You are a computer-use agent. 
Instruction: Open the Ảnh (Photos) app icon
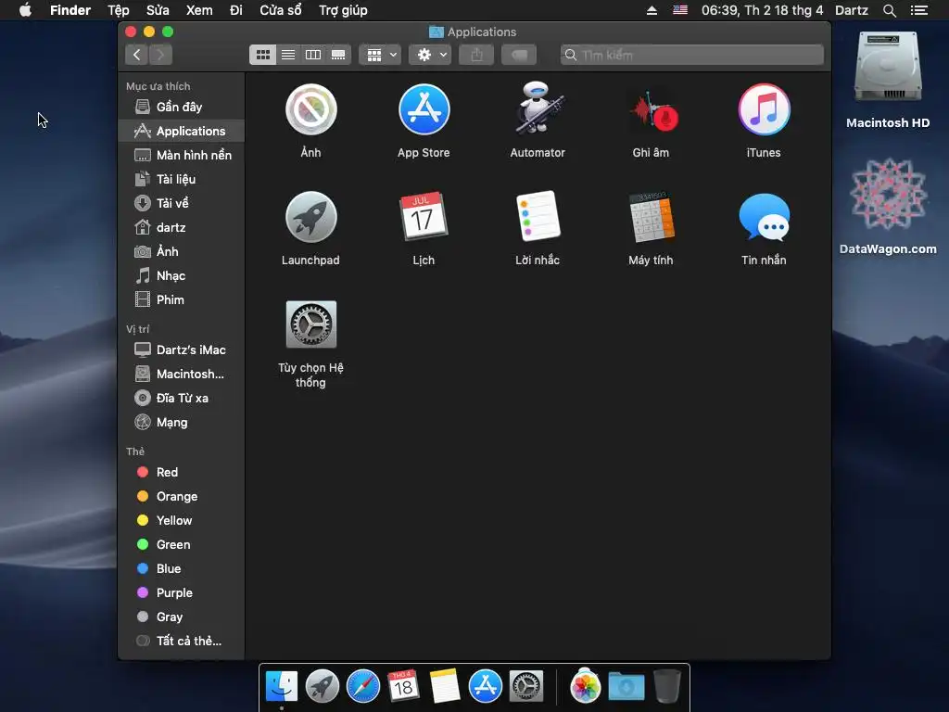point(311,109)
